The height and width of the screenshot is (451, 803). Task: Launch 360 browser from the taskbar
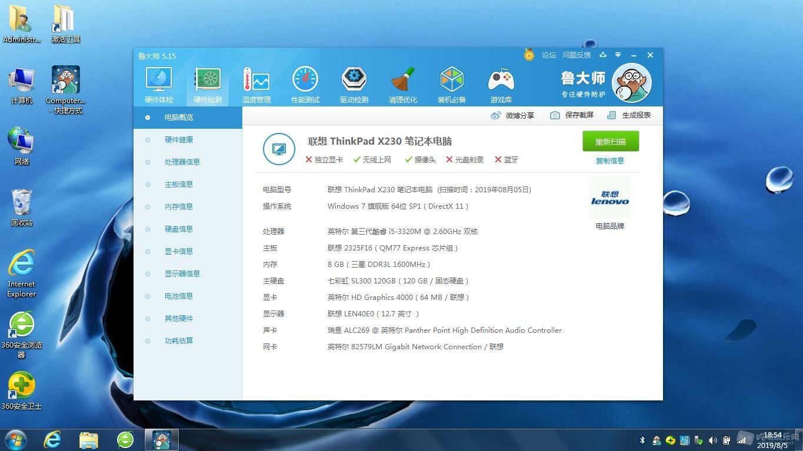pyautogui.click(x=125, y=439)
